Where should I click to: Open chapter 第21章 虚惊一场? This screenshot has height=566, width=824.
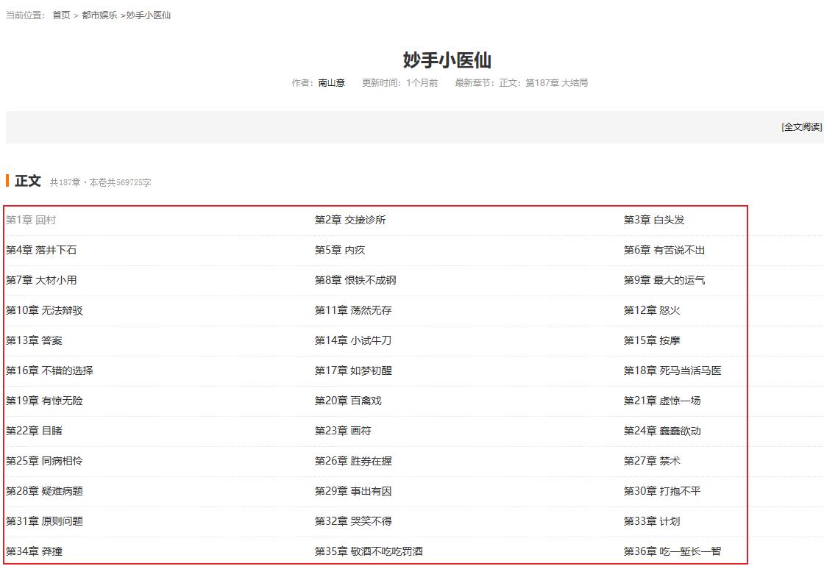(x=662, y=401)
